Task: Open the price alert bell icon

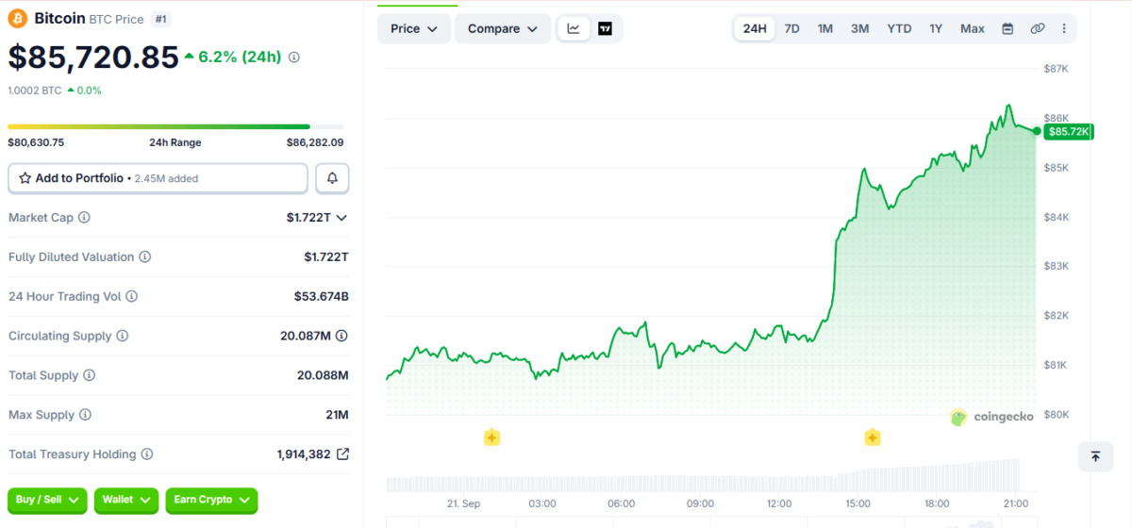Action: pos(332,178)
